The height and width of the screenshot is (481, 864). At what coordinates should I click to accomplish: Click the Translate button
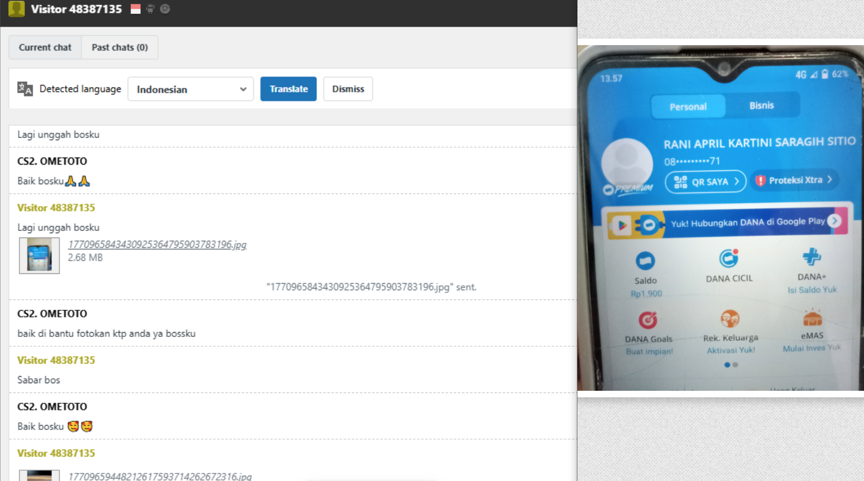coord(288,89)
